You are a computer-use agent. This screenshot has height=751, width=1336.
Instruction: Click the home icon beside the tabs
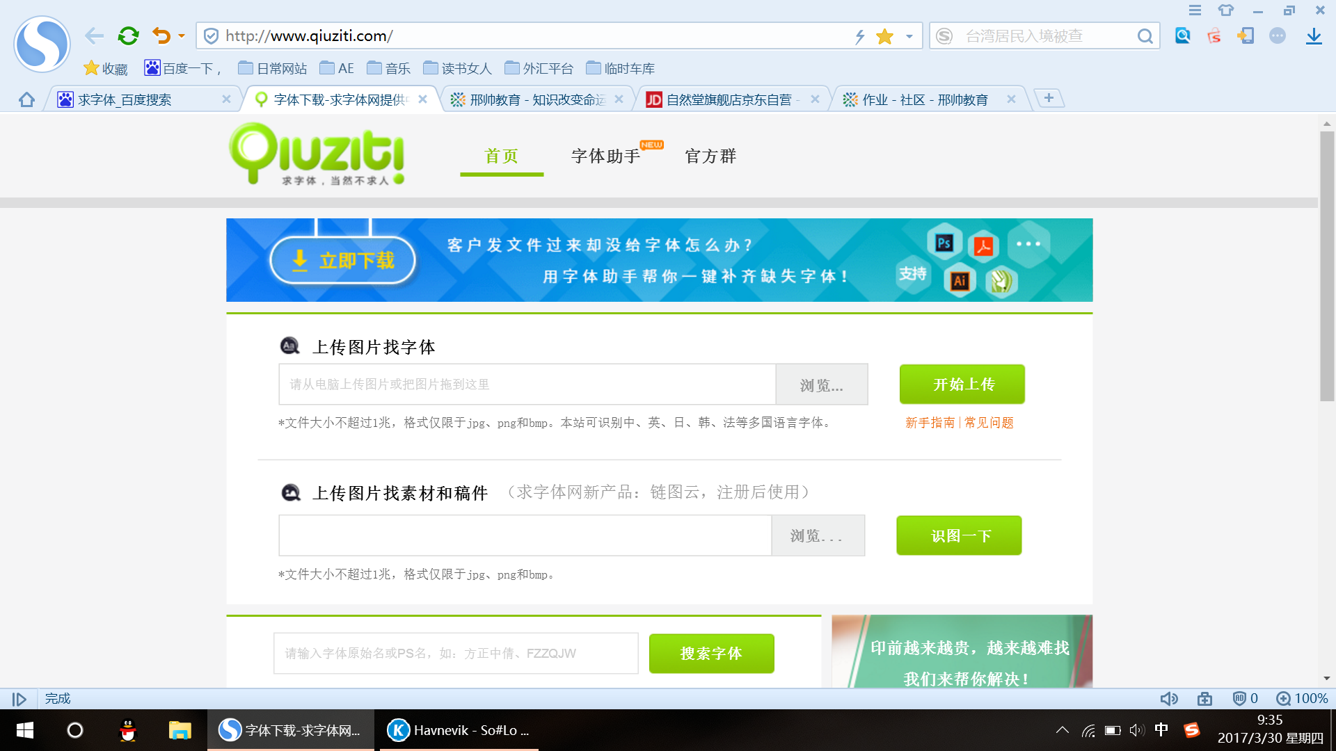[26, 99]
